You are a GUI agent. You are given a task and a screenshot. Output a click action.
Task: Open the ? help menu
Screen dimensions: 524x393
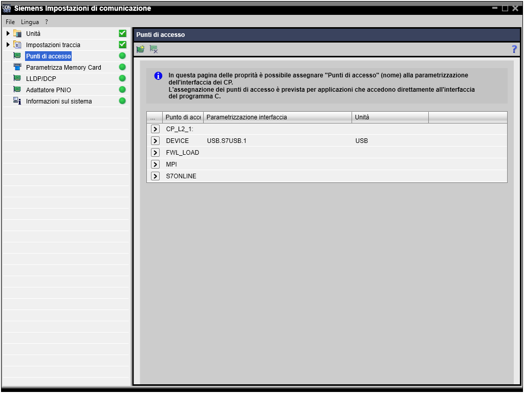point(47,22)
